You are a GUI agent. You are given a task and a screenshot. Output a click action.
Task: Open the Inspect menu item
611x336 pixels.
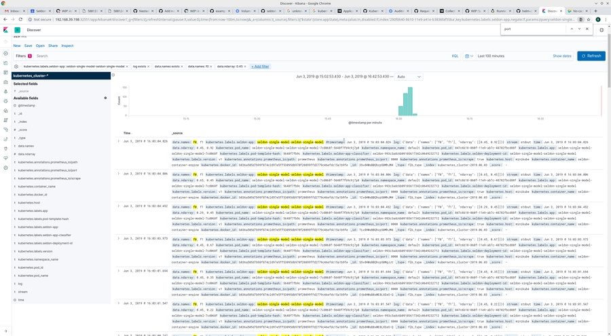[x=67, y=45]
